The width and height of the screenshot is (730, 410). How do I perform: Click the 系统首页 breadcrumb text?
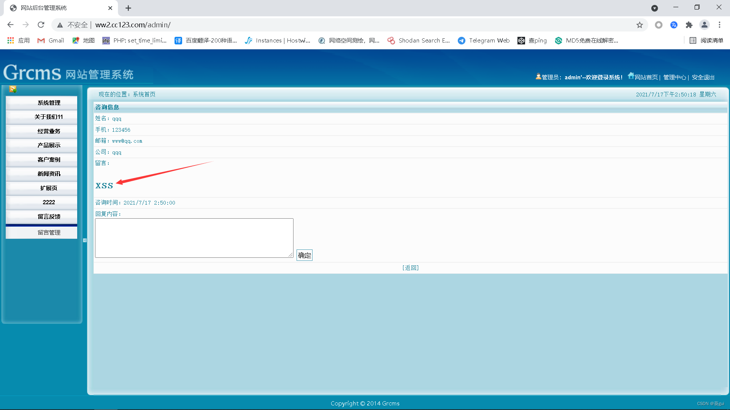(x=144, y=95)
